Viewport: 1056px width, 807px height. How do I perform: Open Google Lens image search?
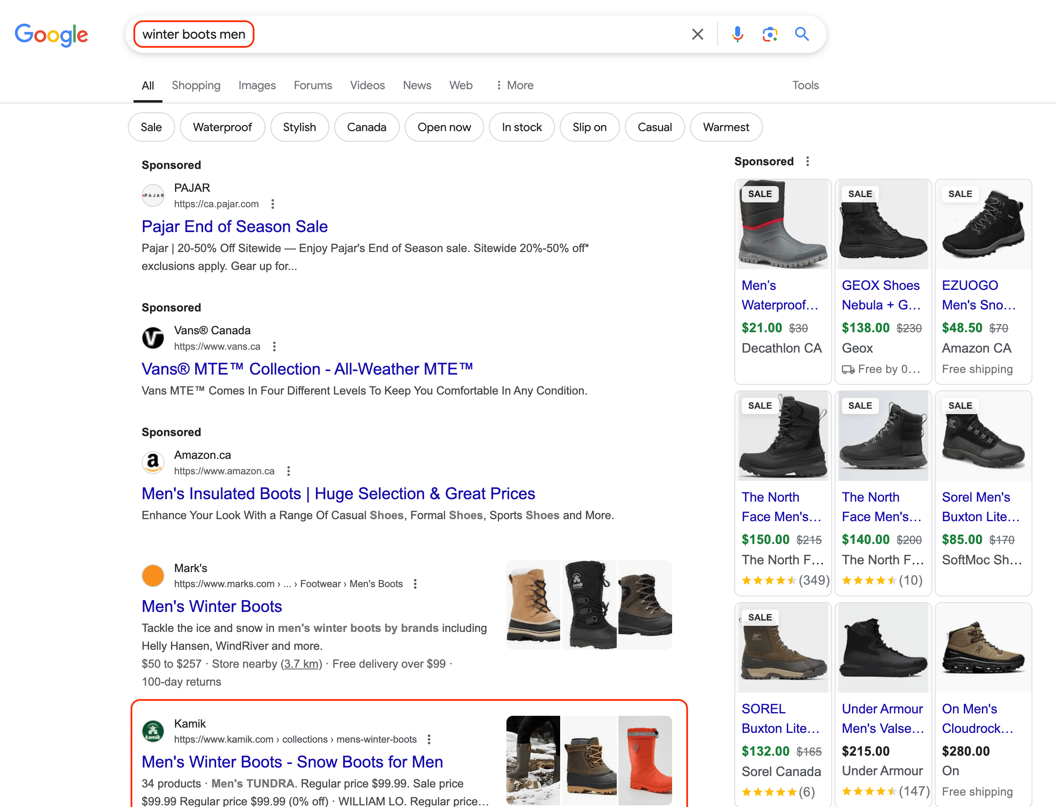tap(770, 34)
